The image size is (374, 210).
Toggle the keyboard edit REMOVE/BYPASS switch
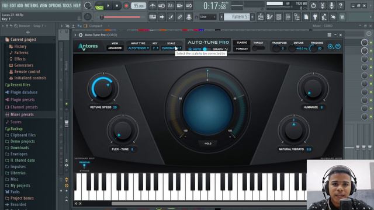(84, 166)
